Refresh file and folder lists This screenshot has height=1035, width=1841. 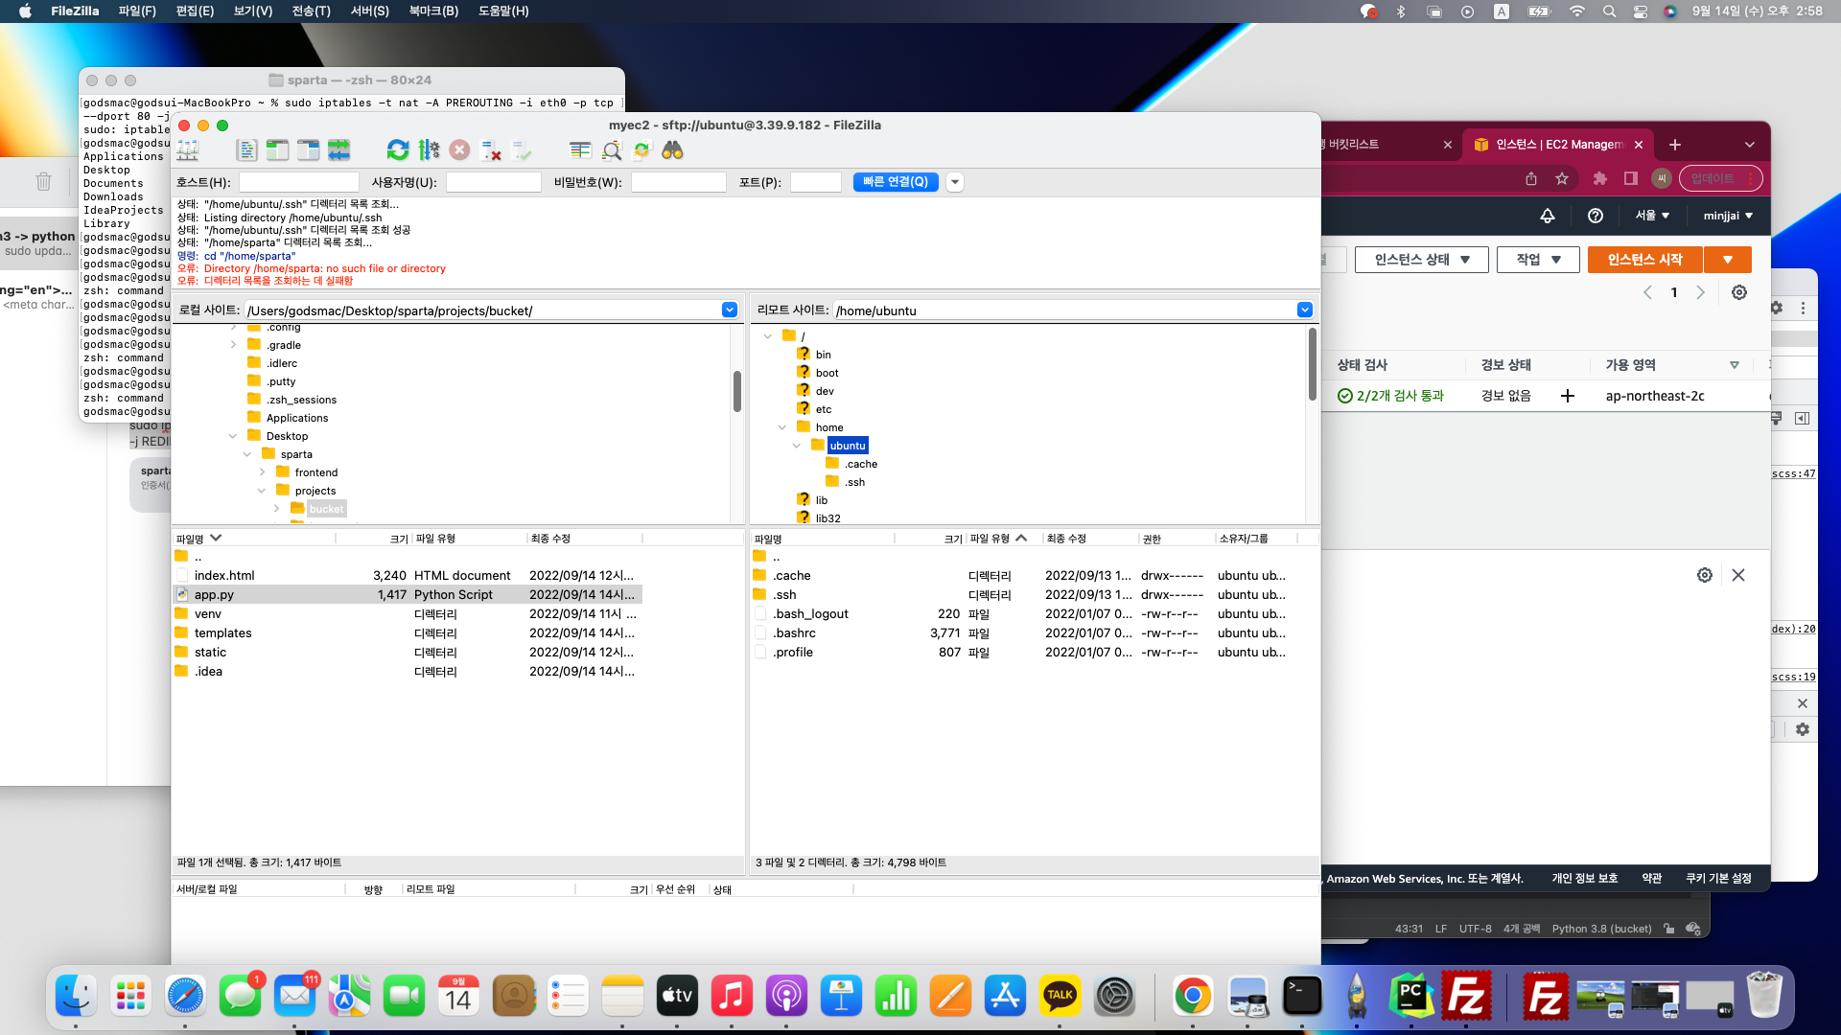tap(398, 150)
